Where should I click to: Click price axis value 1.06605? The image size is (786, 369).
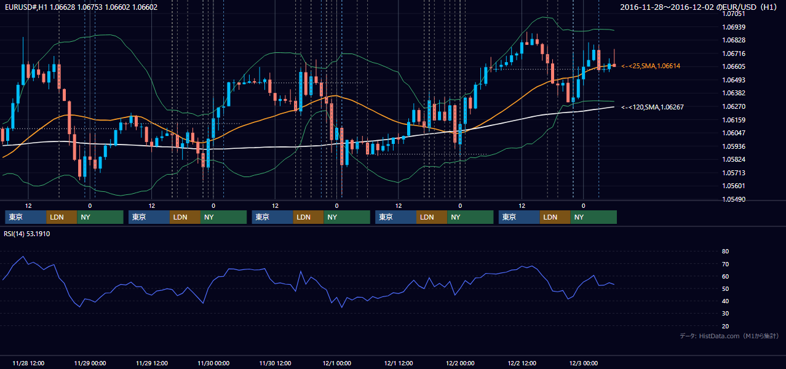734,66
